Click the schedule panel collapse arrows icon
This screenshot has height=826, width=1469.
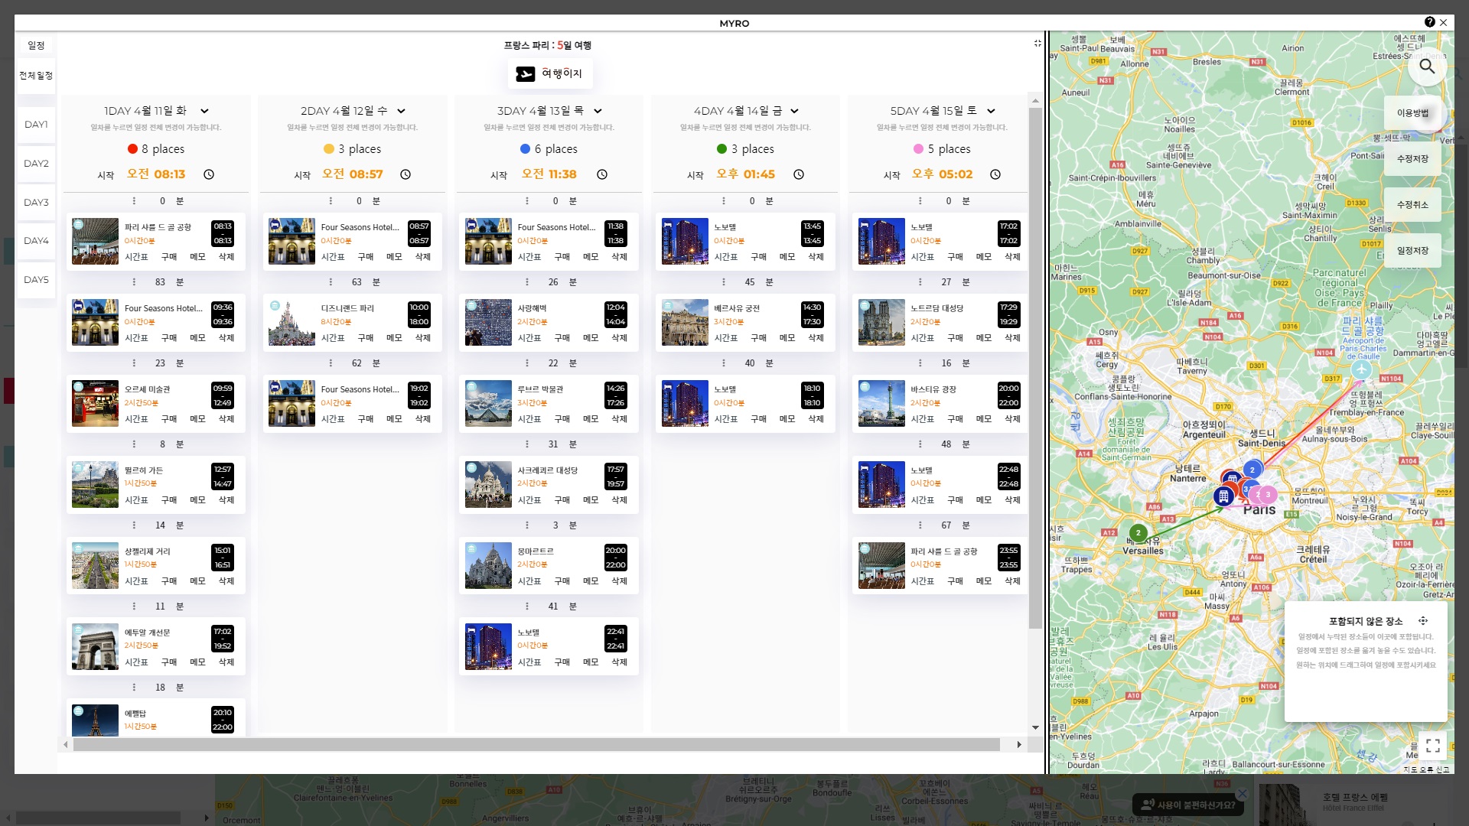tap(1037, 44)
